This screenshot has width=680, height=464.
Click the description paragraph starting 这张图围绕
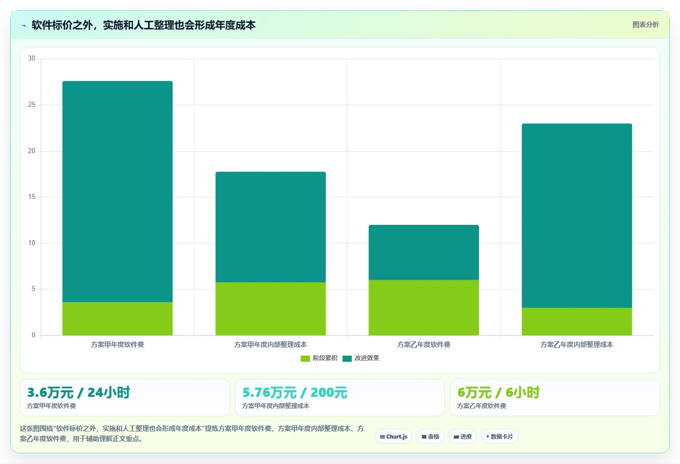click(x=192, y=433)
